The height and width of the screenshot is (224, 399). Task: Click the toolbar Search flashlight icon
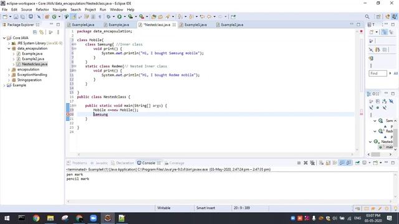168,17
